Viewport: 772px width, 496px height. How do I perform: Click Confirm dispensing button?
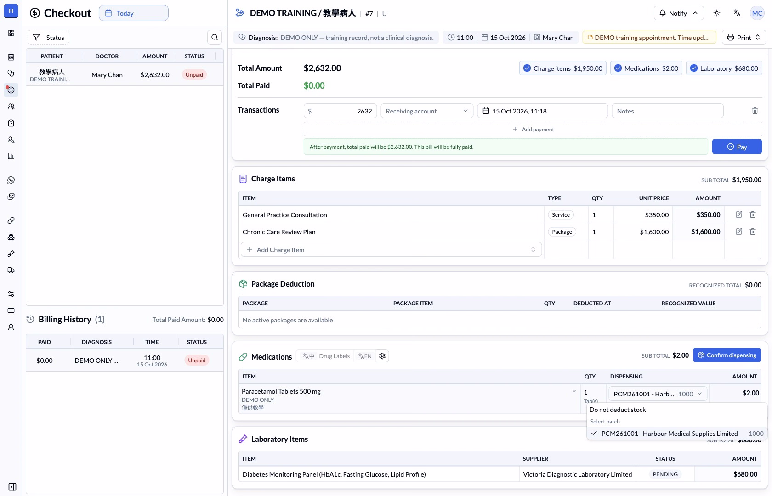pyautogui.click(x=727, y=355)
